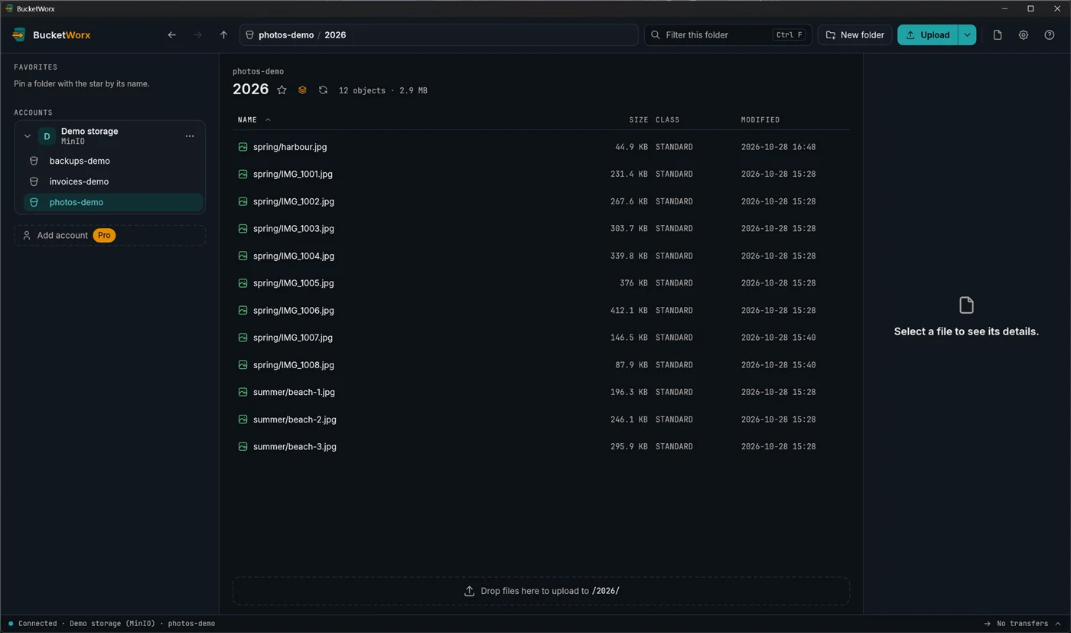Click the drop files upload zone

tap(541, 591)
